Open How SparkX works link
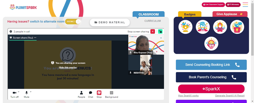Viewport: 254px width, 103px height. pyautogui.click(x=188, y=96)
